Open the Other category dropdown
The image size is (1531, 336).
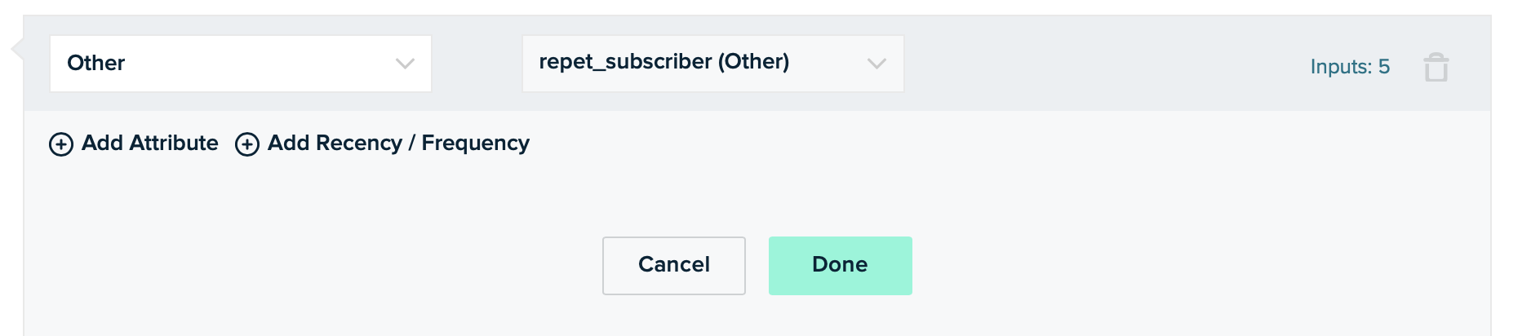coord(241,64)
